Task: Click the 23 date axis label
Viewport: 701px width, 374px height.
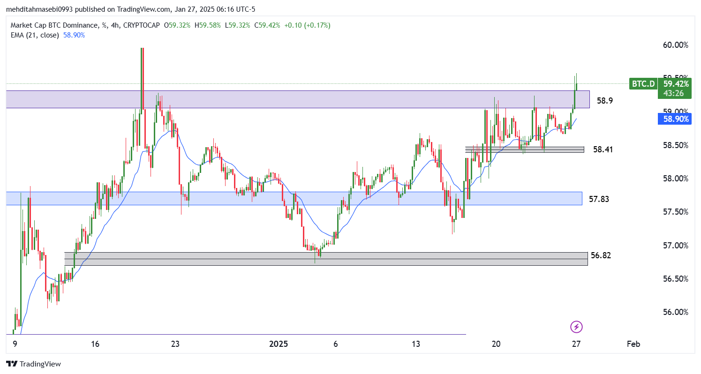Action: [175, 344]
